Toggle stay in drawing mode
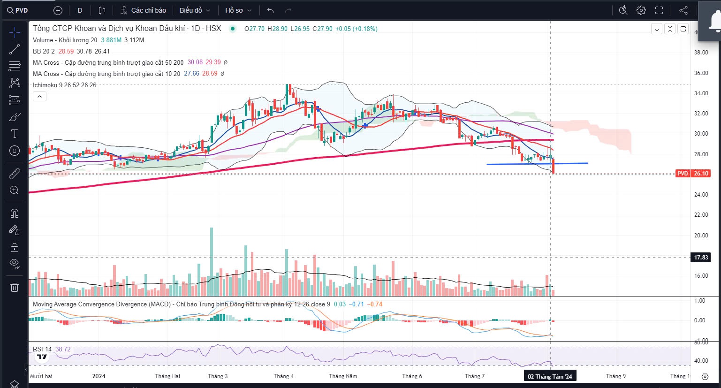Image resolution: width=721 pixels, height=388 pixels. pos(15,230)
